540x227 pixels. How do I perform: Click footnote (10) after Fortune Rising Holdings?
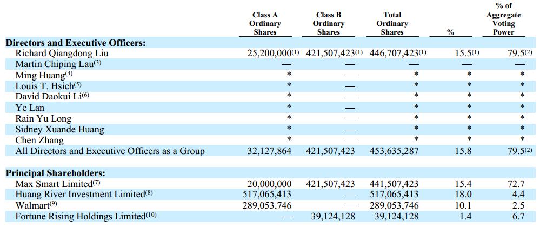[151, 215]
